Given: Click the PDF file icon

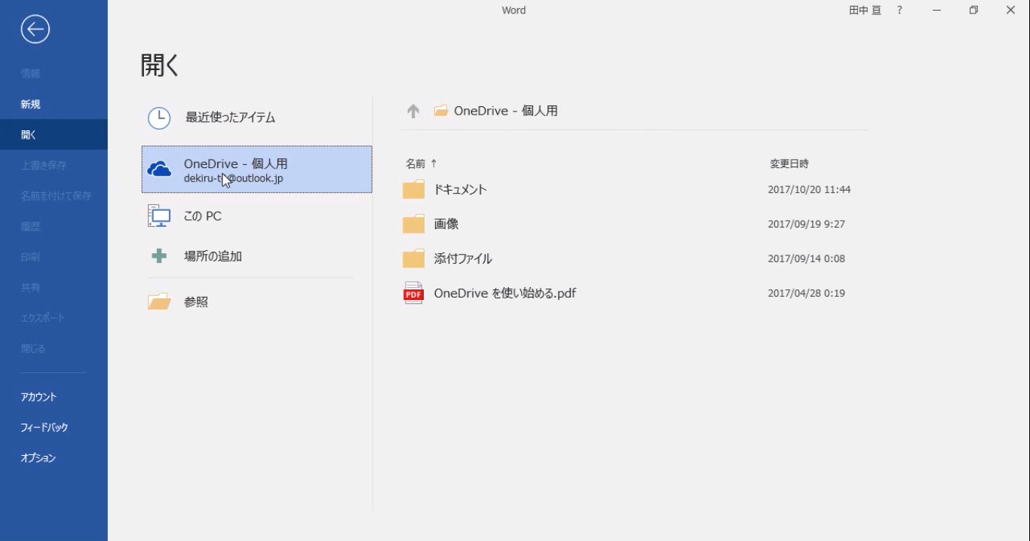Looking at the screenshot, I should tap(413, 293).
